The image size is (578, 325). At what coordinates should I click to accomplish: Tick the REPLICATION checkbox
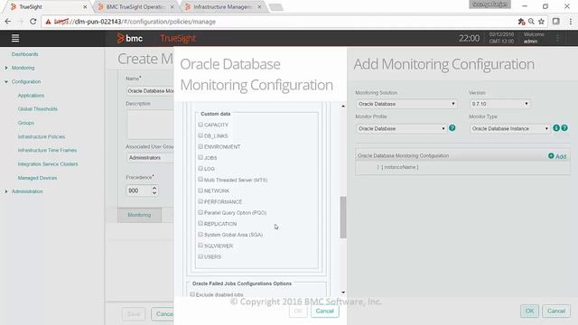[x=200, y=223]
